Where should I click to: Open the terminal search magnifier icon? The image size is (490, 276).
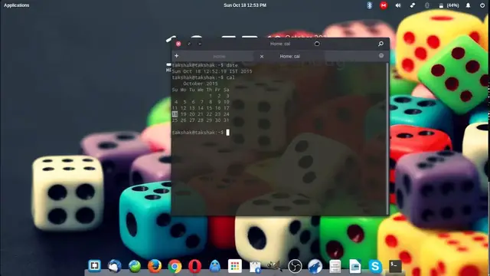coord(381,44)
